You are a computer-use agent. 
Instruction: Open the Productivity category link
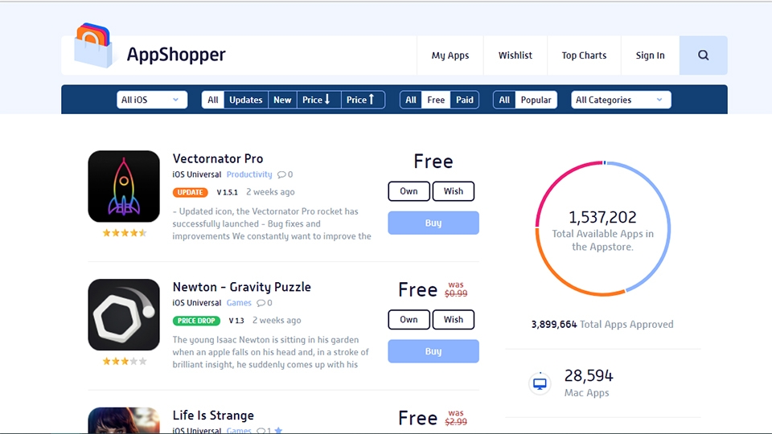[x=249, y=174]
